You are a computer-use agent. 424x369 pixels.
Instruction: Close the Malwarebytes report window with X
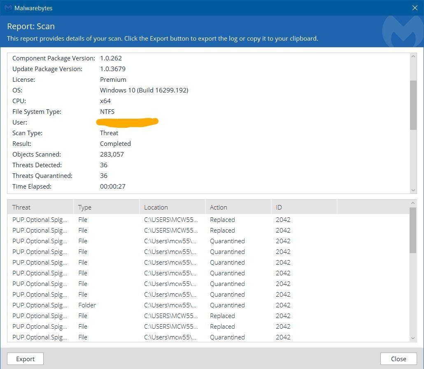tap(415, 8)
